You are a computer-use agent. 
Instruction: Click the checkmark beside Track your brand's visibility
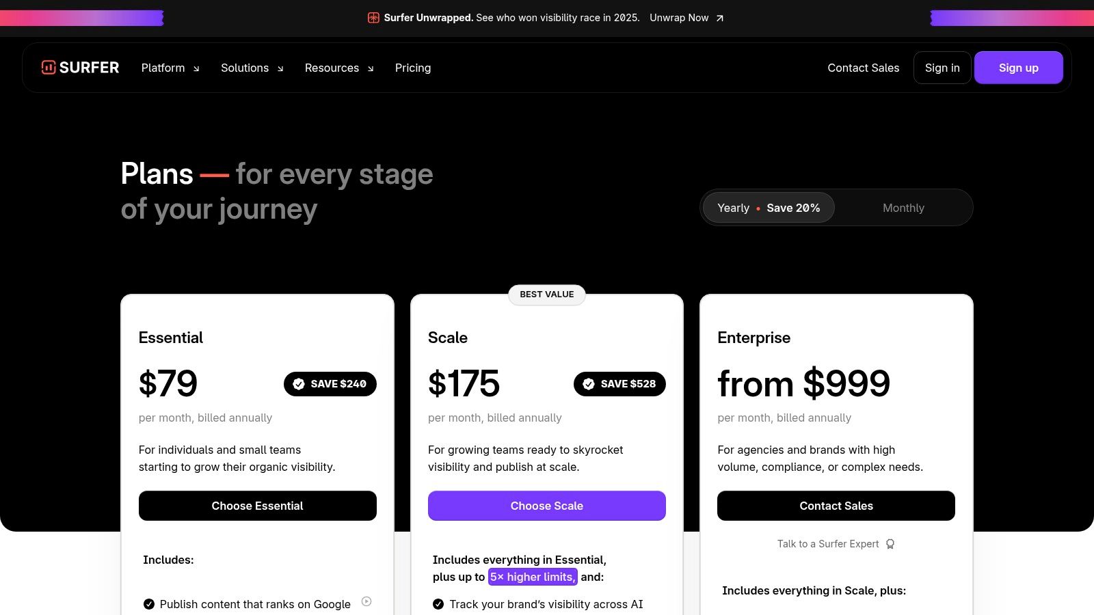pos(438,604)
